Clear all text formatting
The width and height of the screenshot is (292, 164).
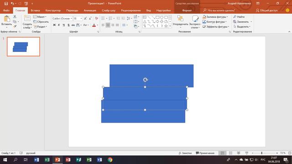click(96, 18)
